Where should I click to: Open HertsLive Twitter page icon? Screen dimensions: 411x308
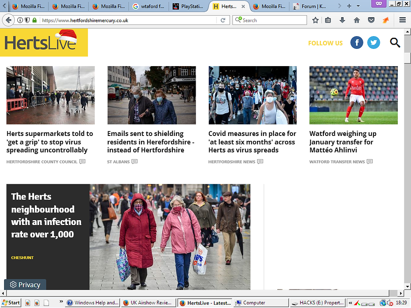374,43
